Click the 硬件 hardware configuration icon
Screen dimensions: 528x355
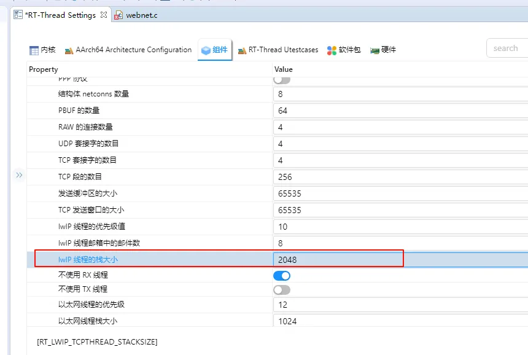(375, 50)
